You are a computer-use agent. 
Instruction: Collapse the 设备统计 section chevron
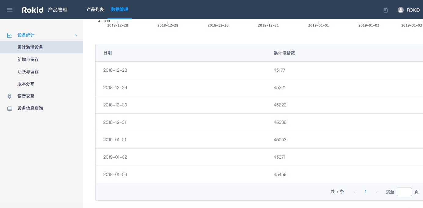(x=76, y=35)
